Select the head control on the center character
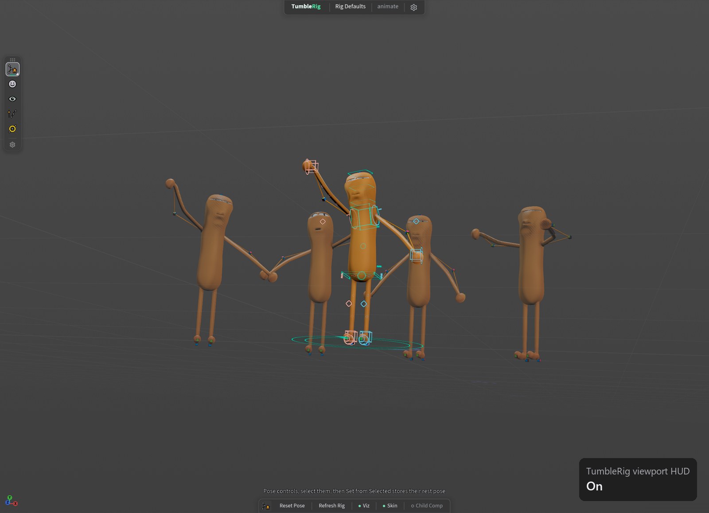 click(x=360, y=173)
